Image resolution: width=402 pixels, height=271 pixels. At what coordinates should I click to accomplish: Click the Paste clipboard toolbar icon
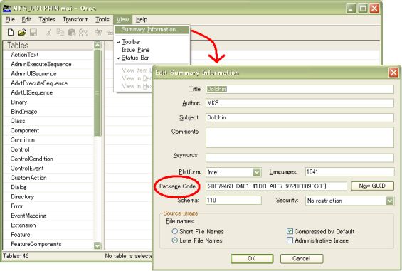click(x=72, y=32)
